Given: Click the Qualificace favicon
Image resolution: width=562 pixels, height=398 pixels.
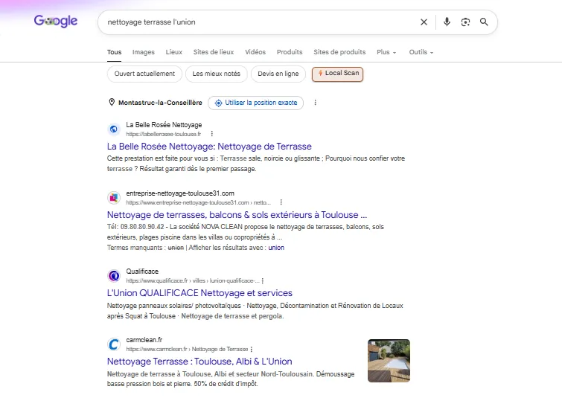Looking at the screenshot, I should (x=114, y=276).
